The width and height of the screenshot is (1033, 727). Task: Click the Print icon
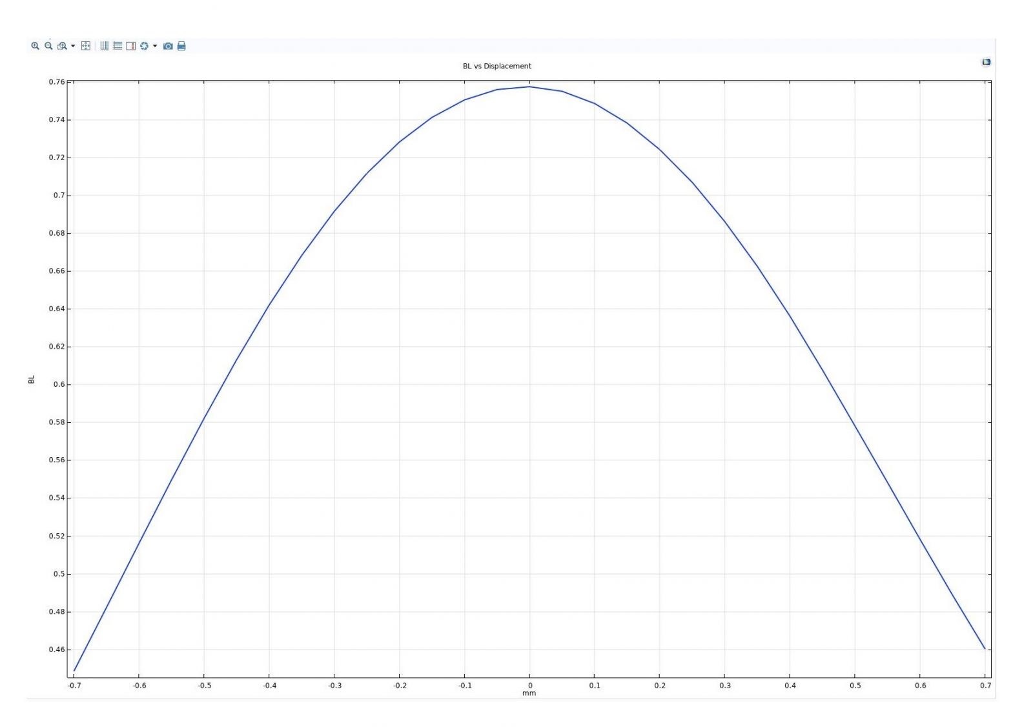click(x=181, y=46)
